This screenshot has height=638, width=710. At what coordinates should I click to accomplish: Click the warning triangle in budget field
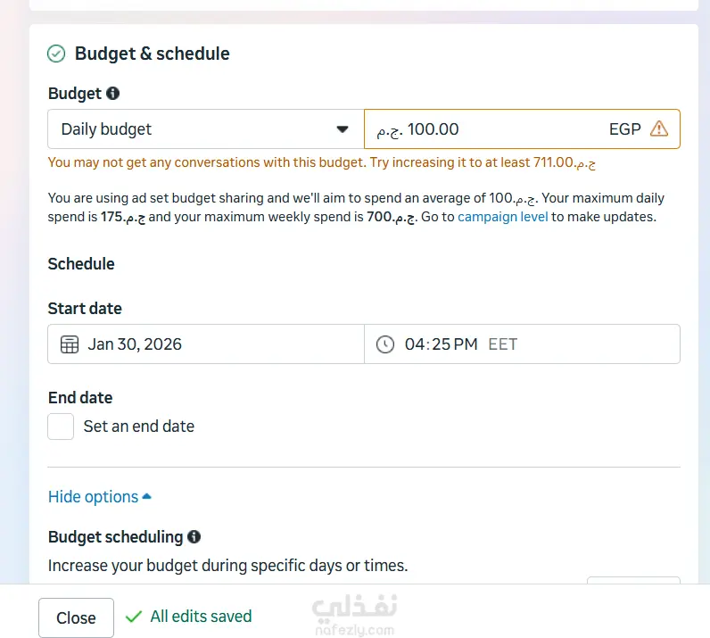coord(659,128)
